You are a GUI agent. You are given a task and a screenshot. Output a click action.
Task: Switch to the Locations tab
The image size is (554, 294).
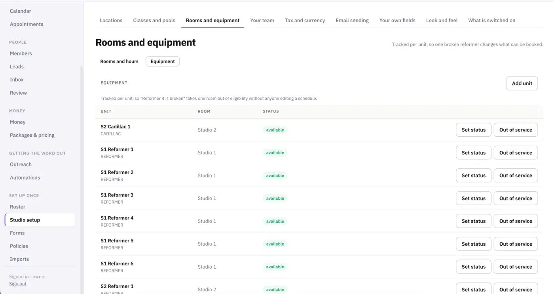(x=111, y=21)
